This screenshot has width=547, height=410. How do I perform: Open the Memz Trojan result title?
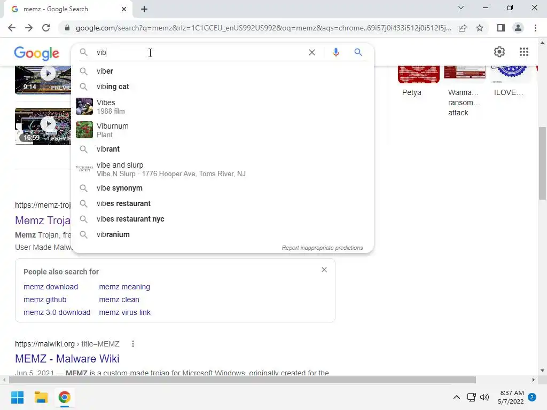click(x=43, y=220)
